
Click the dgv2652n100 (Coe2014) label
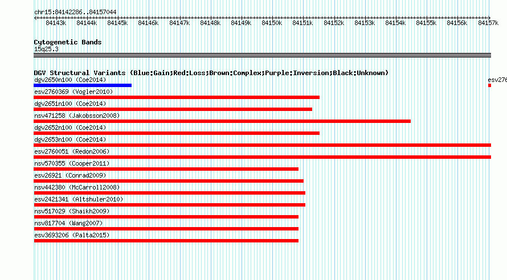pyautogui.click(x=70, y=127)
